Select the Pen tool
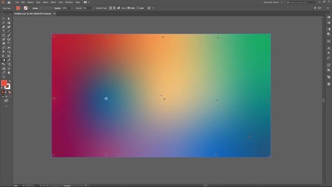Image resolution: width=332 pixels, height=187 pixels. point(4,27)
